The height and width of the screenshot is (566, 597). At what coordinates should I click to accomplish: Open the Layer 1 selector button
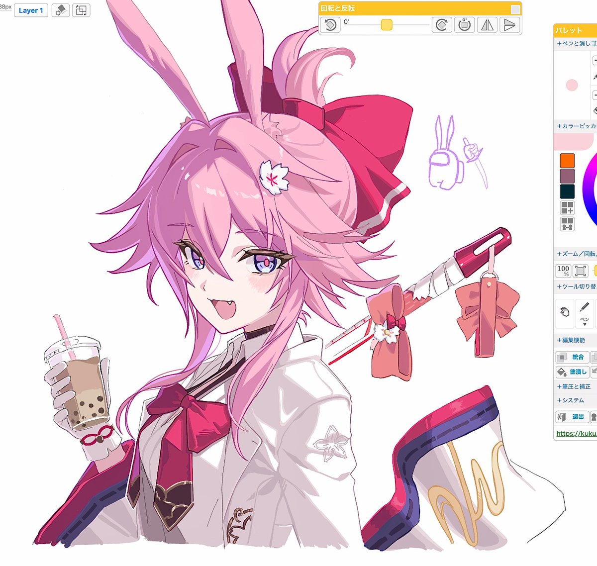tap(31, 10)
